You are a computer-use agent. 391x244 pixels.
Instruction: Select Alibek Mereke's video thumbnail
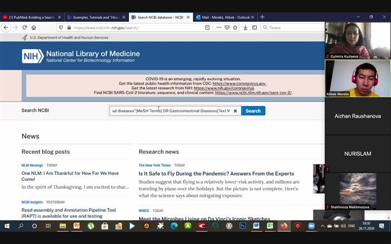click(357, 78)
